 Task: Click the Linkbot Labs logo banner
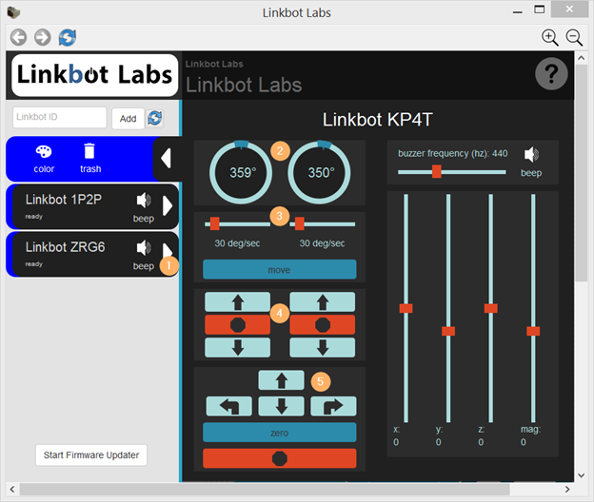[x=94, y=75]
